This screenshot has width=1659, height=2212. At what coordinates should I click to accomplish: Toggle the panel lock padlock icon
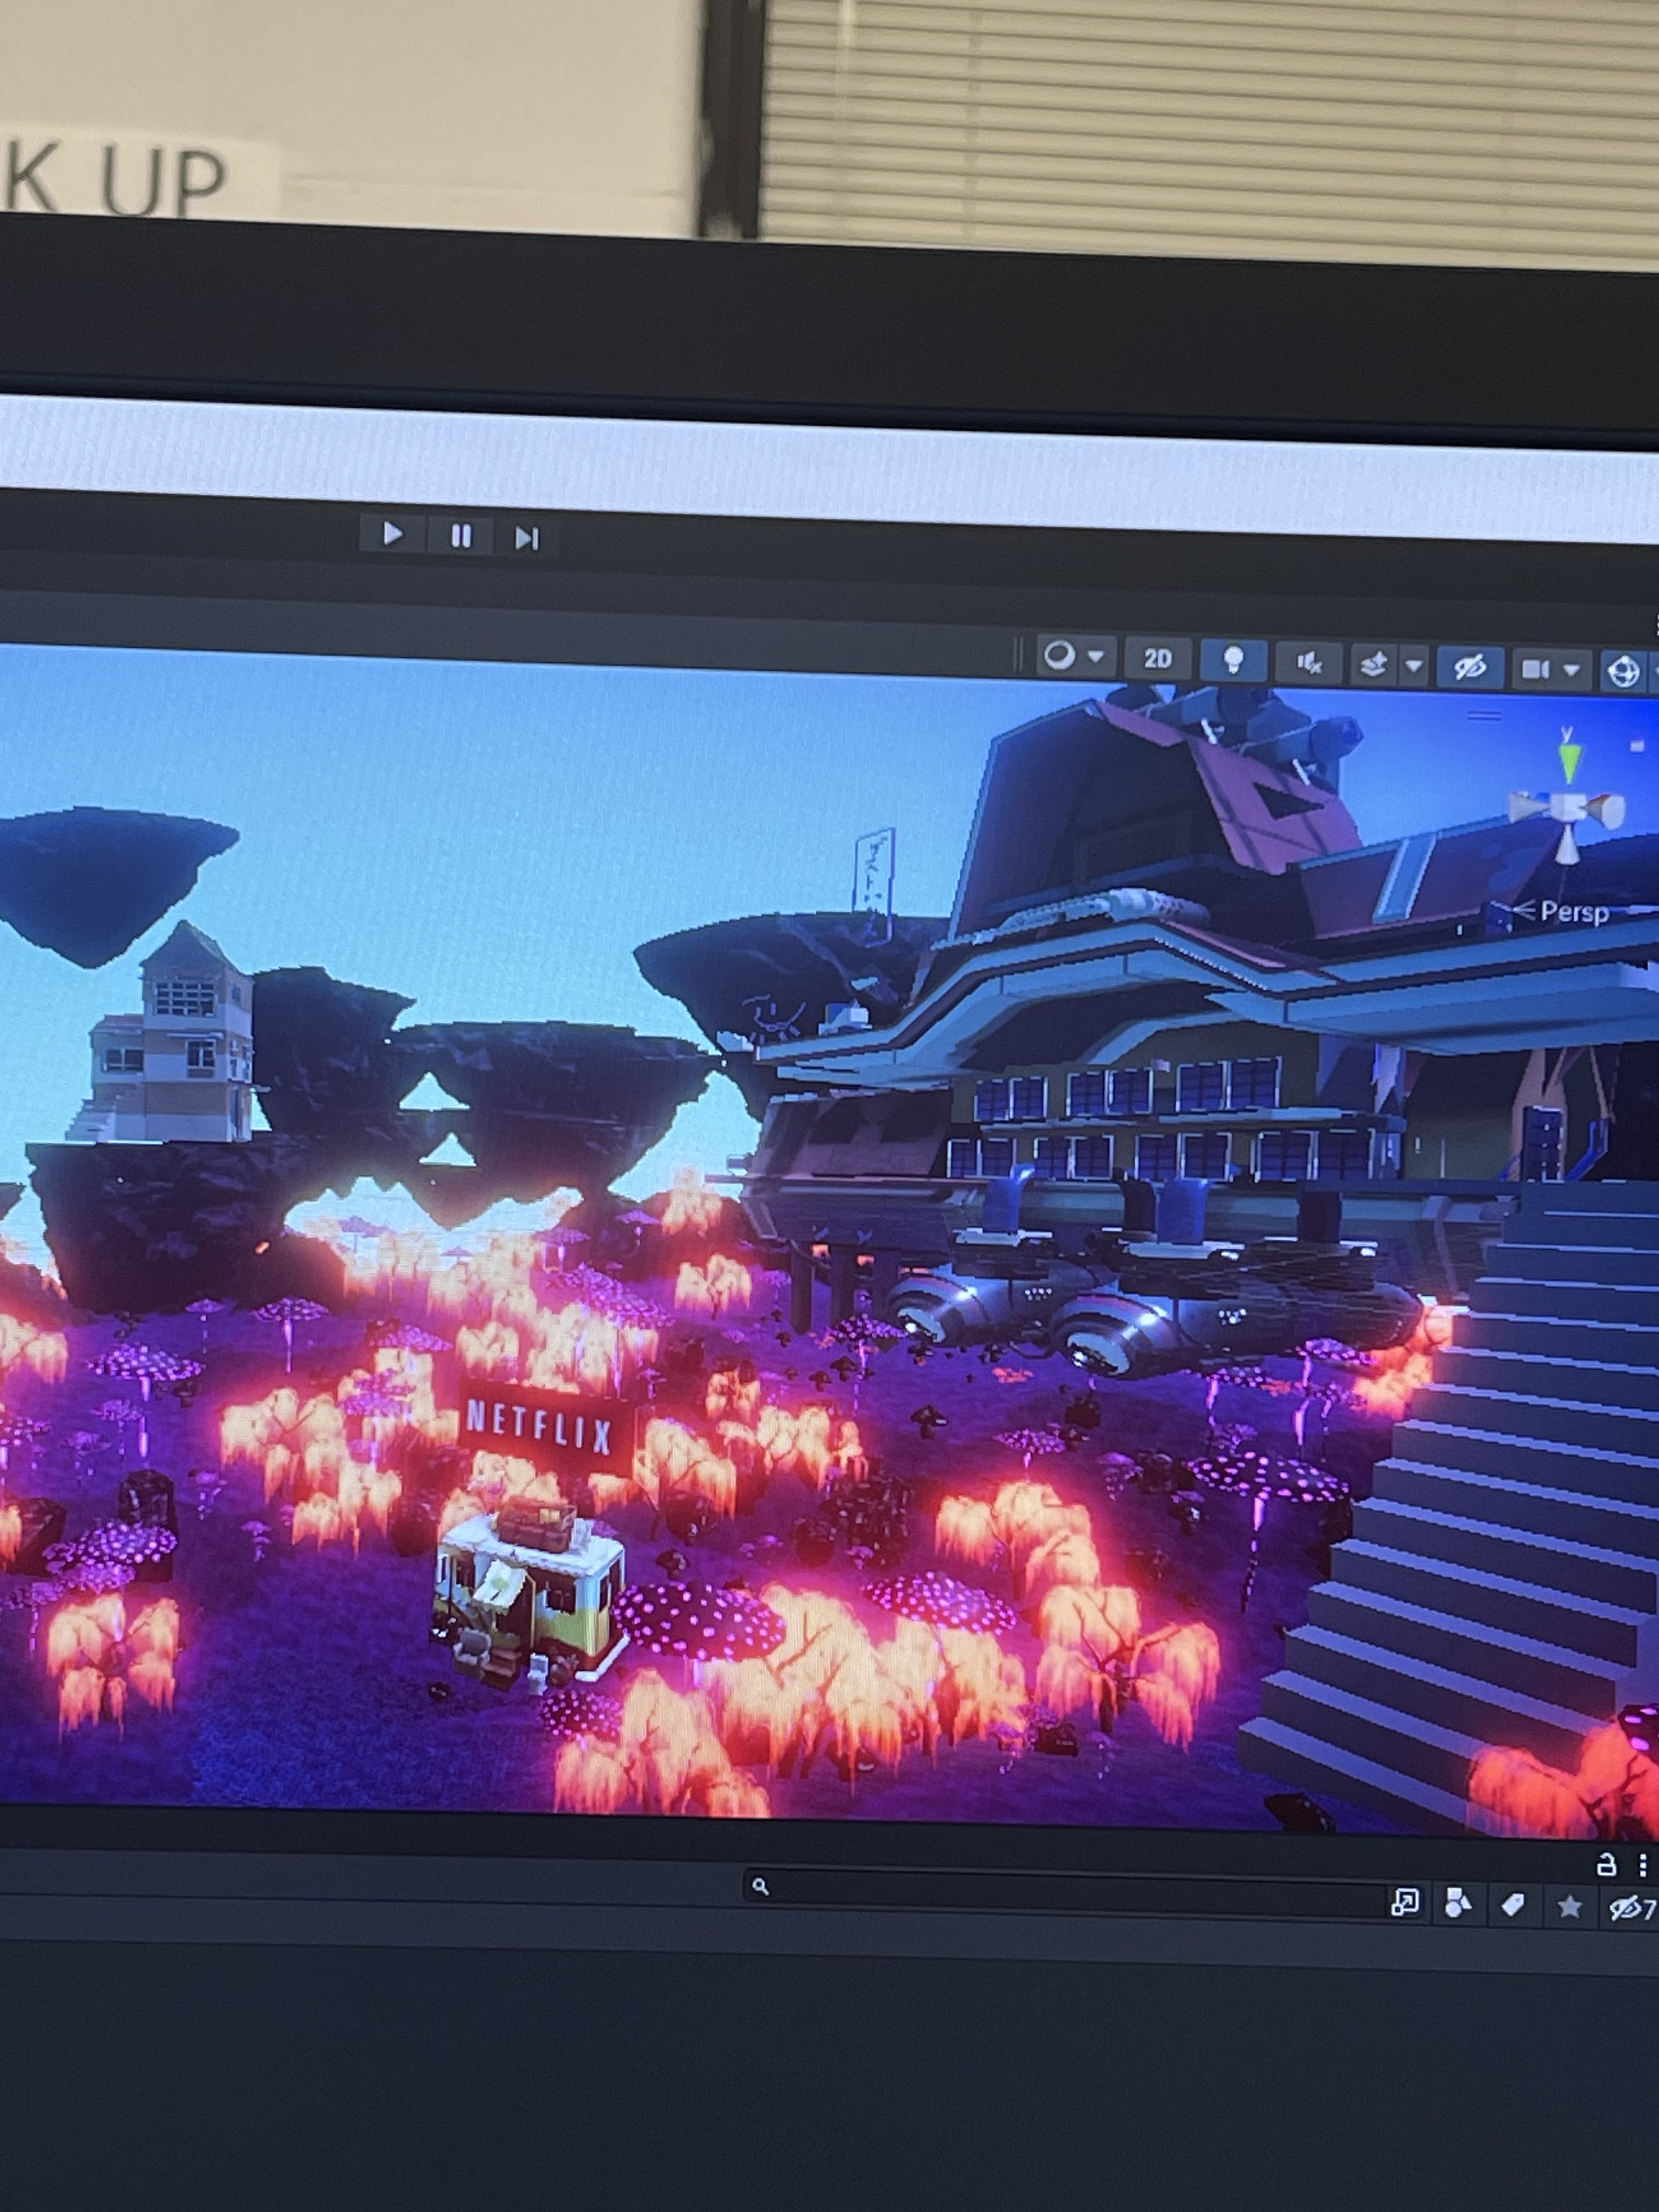pyautogui.click(x=1606, y=1865)
